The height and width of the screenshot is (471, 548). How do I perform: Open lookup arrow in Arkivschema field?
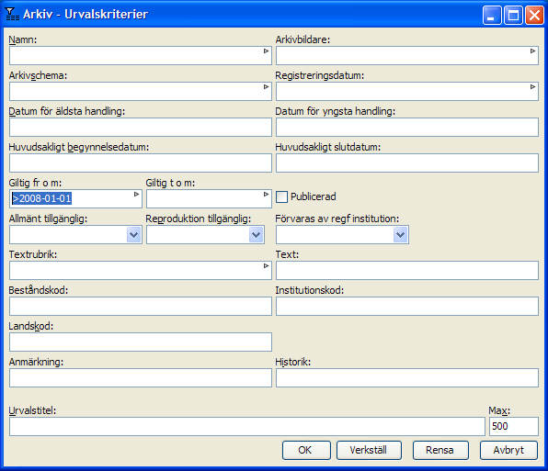coord(266,87)
